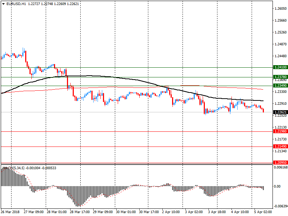The width and height of the screenshot is (288, 216).
Task: Click the 3 Apr 18:00 time label
Action: 217,212
